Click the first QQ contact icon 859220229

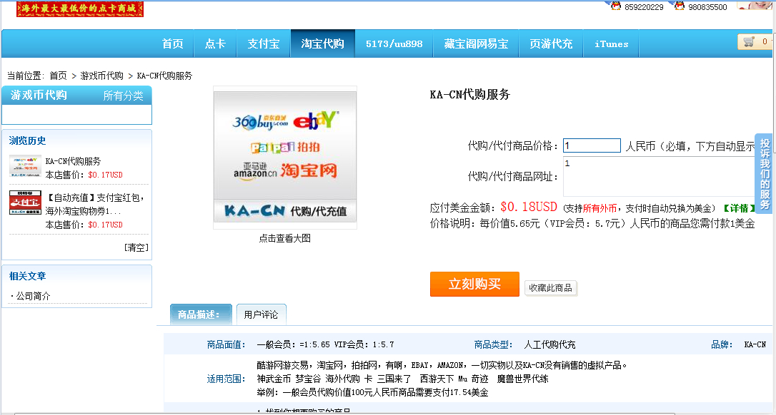click(616, 5)
